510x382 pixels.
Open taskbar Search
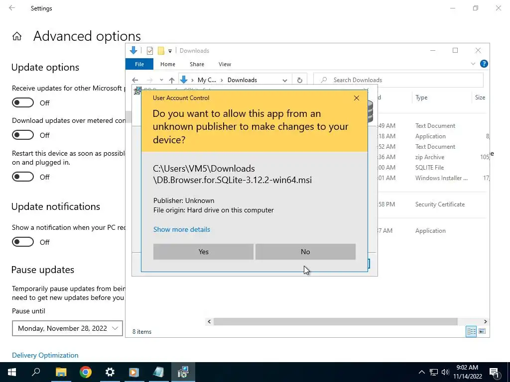tap(36, 372)
